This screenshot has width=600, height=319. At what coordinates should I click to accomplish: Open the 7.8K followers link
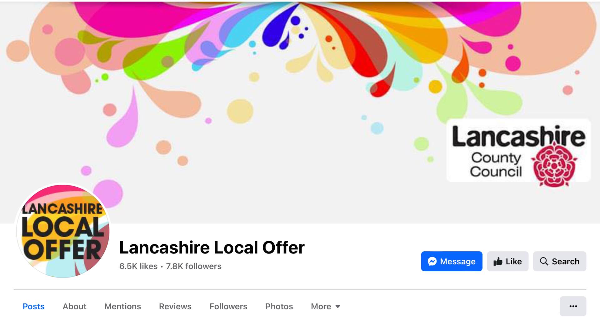click(x=193, y=266)
